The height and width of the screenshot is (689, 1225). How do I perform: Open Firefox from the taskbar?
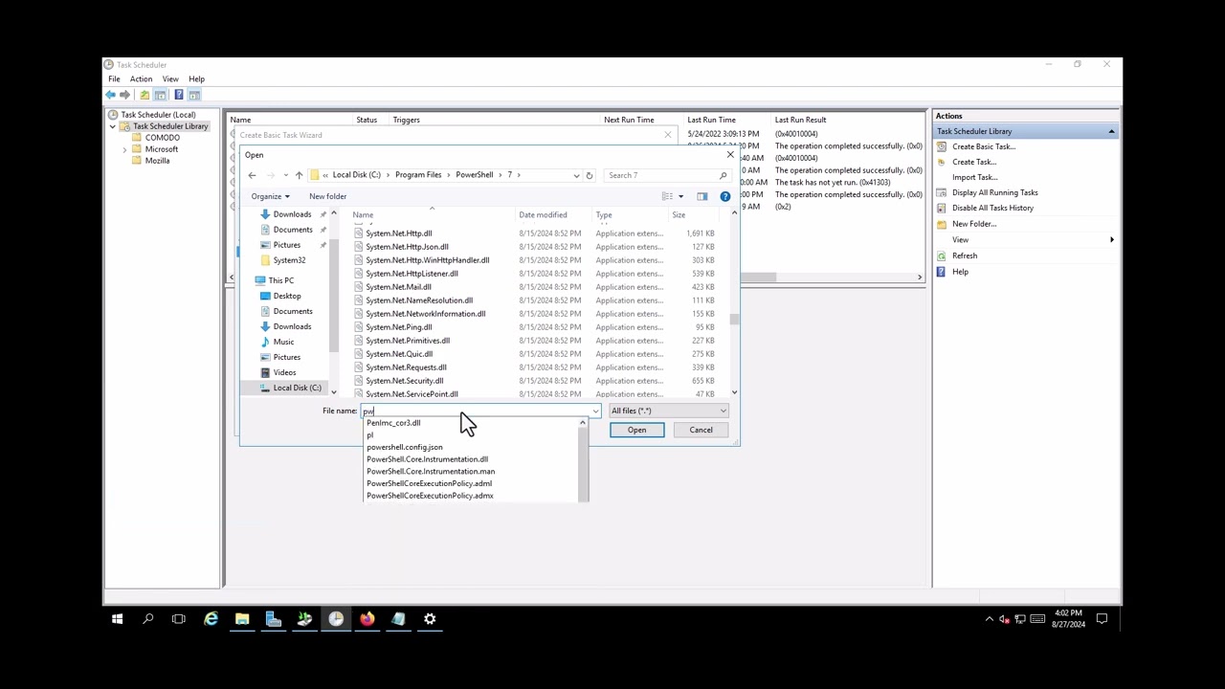[367, 619]
